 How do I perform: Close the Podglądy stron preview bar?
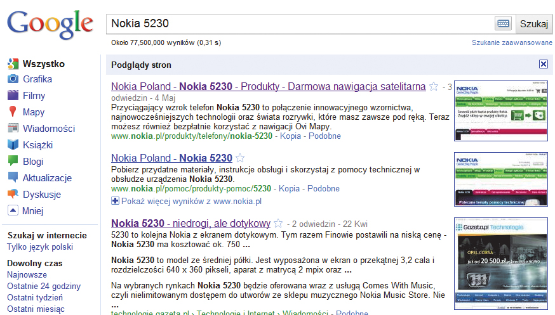tap(543, 64)
